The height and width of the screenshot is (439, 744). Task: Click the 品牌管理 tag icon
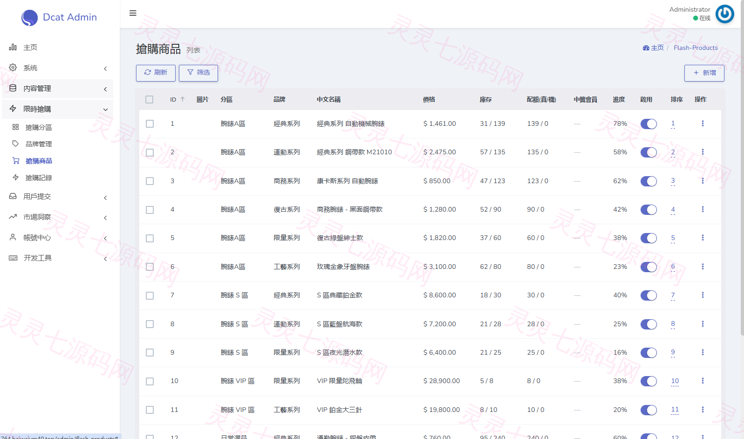coord(16,144)
